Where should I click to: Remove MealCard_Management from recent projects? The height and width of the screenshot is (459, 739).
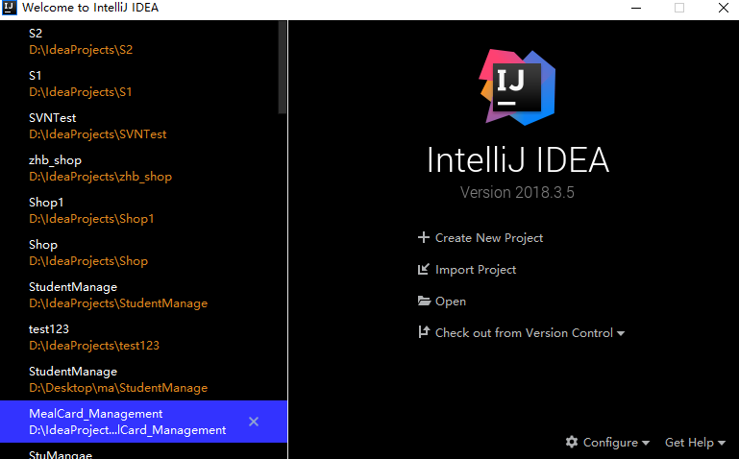[x=254, y=422]
